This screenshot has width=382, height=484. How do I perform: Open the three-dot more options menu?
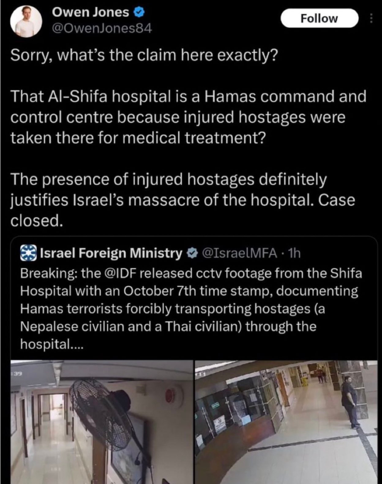[371, 19]
